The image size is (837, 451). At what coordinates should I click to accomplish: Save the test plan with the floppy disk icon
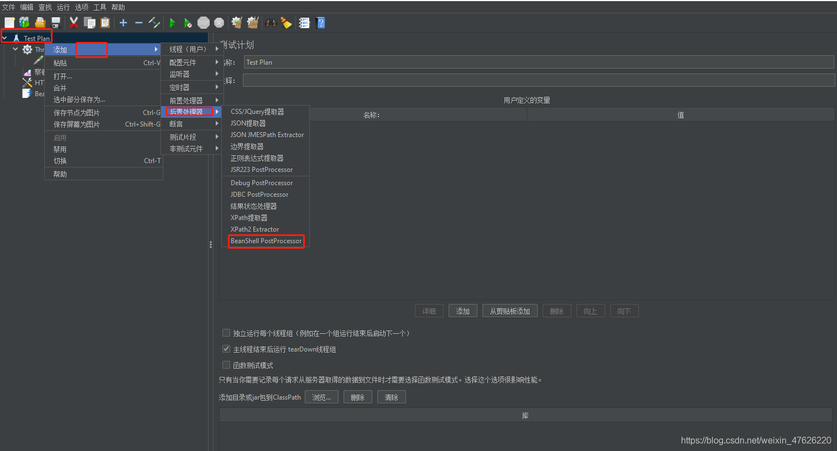pyautogui.click(x=55, y=23)
